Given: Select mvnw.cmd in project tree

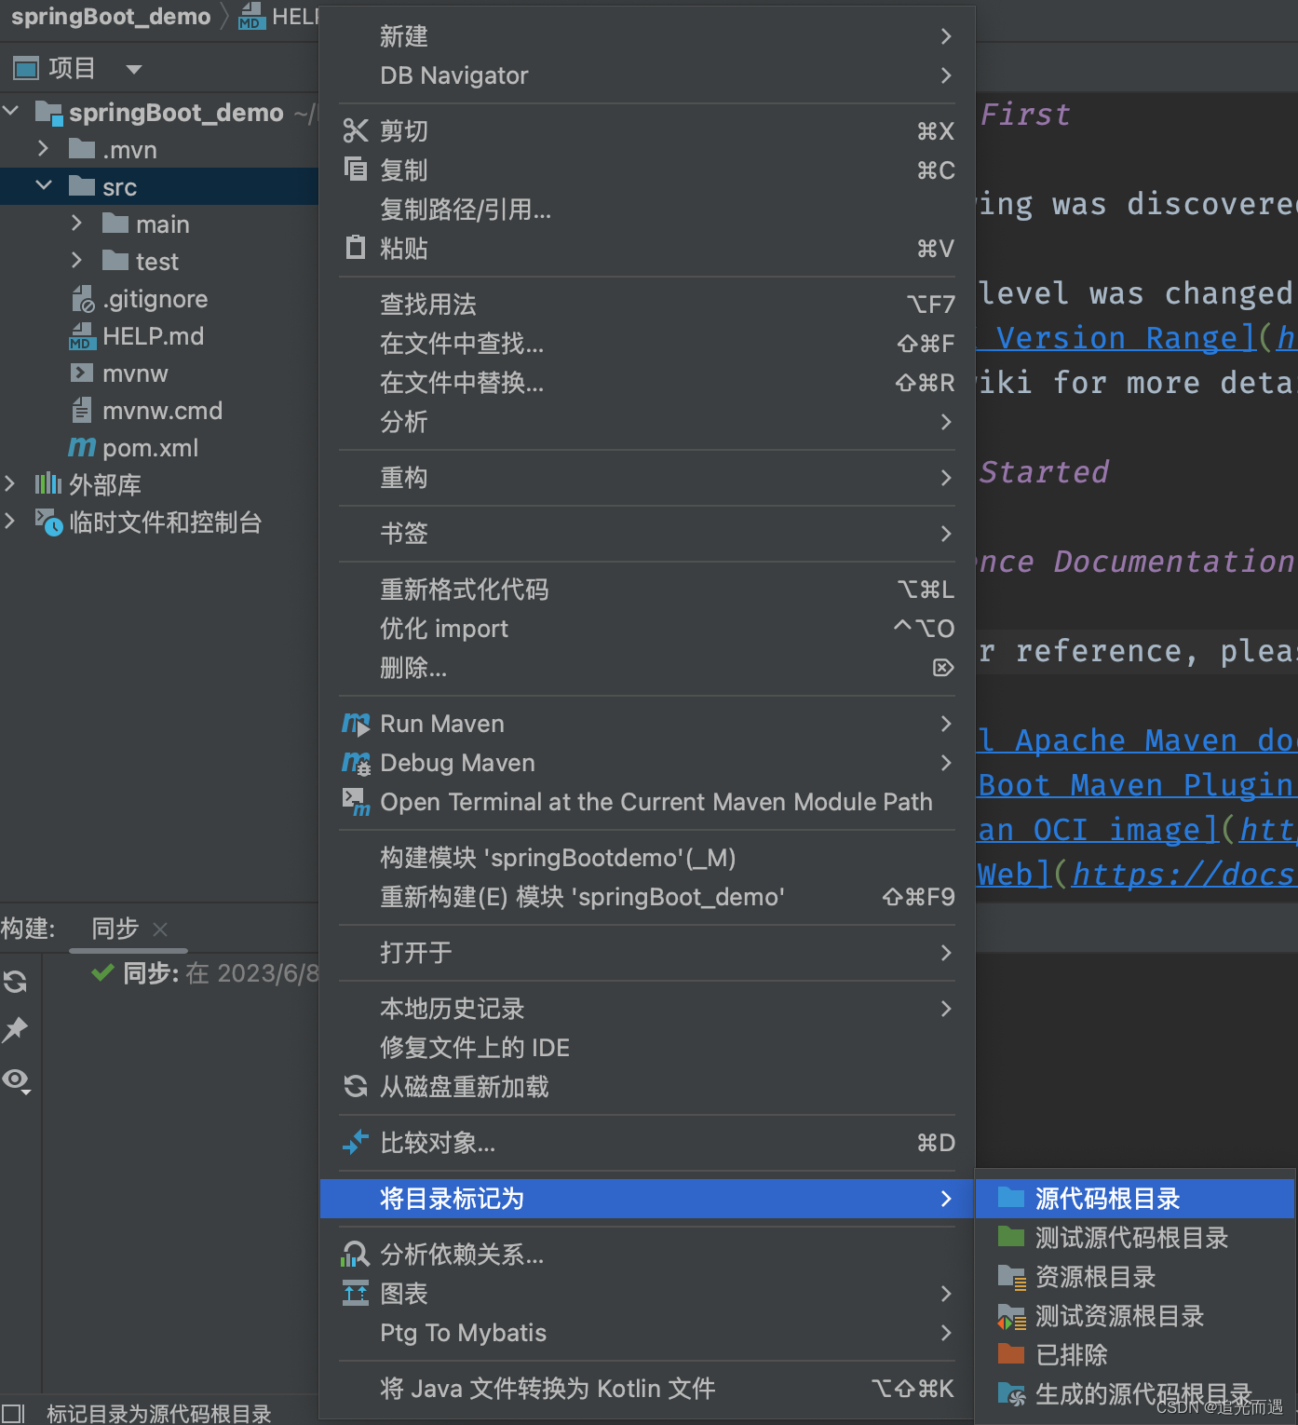Looking at the screenshot, I should 162,411.
